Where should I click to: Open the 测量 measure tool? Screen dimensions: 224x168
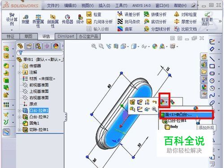(26, 19)
